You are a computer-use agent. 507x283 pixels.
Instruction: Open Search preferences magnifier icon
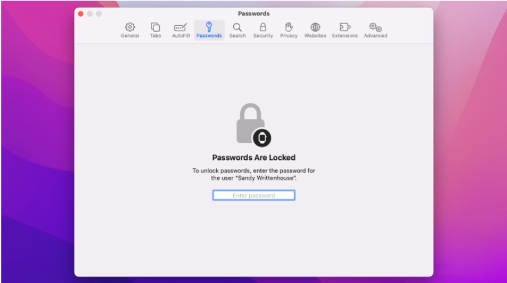[x=238, y=27]
